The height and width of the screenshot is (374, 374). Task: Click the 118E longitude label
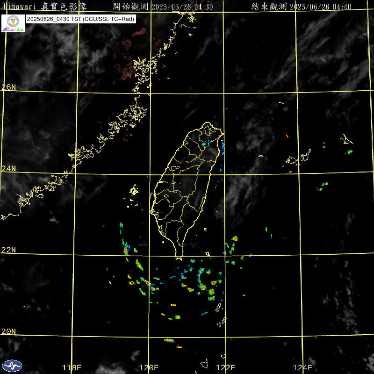click(72, 367)
